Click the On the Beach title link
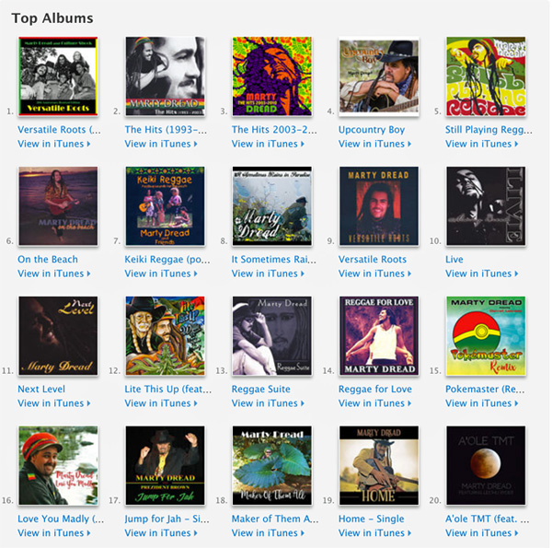This screenshot has width=552, height=548. [48, 260]
